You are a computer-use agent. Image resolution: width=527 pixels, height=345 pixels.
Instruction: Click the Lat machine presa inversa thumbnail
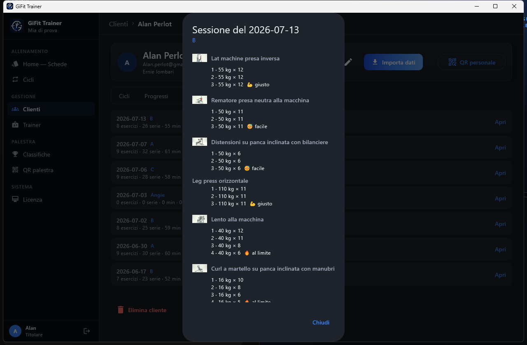point(200,58)
